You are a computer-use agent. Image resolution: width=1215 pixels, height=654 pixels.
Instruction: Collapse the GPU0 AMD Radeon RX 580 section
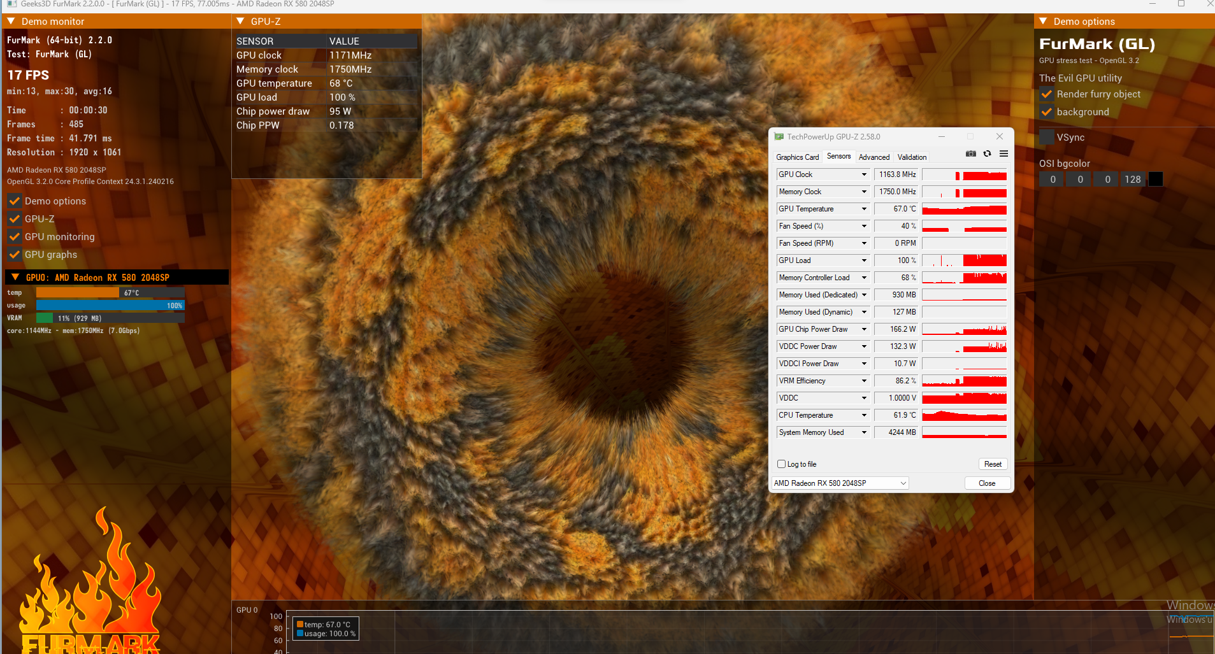point(15,277)
